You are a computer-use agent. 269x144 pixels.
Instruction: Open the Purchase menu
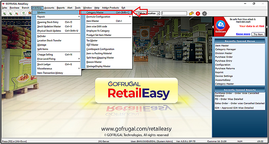point(14,8)
